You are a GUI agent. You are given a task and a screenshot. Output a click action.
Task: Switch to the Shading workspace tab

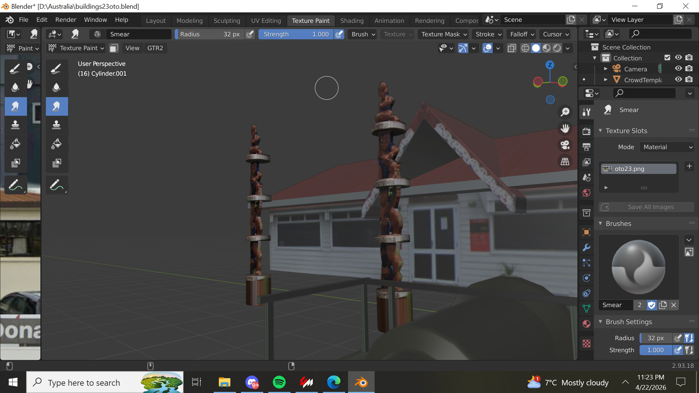352,21
